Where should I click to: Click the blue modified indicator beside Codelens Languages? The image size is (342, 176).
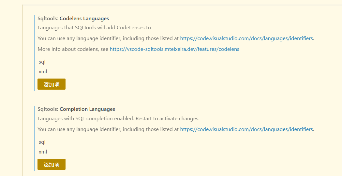[x=34, y=53]
